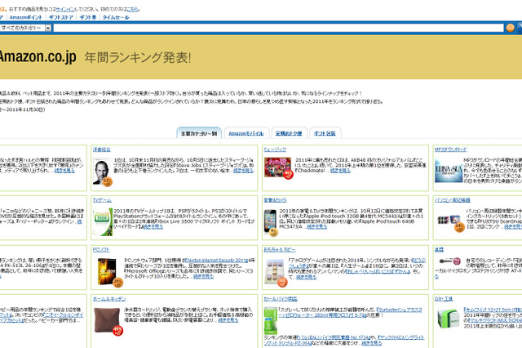Open the toy game board thumbnail
This screenshot has height=348, width=522.
(x=275, y=270)
